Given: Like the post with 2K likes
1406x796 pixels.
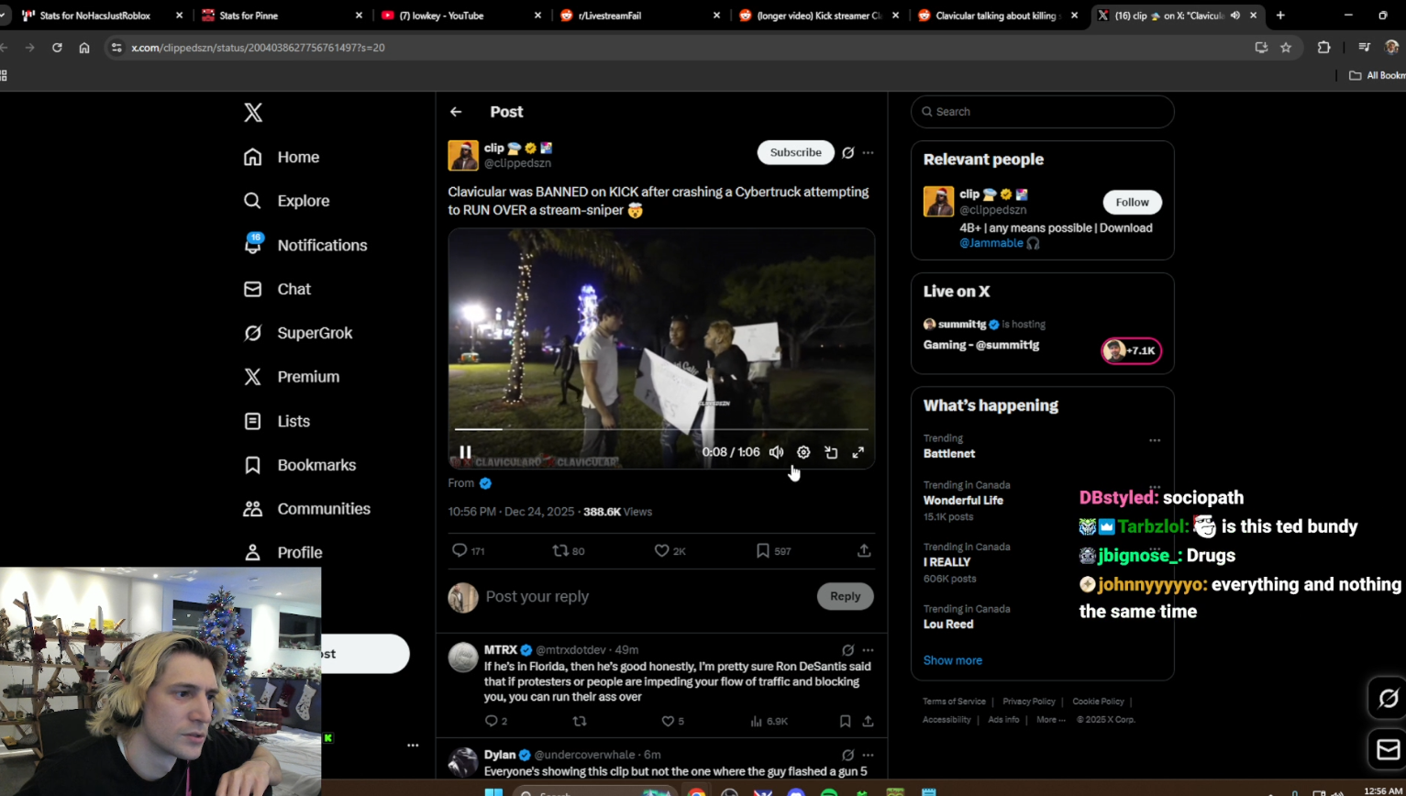Looking at the screenshot, I should (x=661, y=550).
